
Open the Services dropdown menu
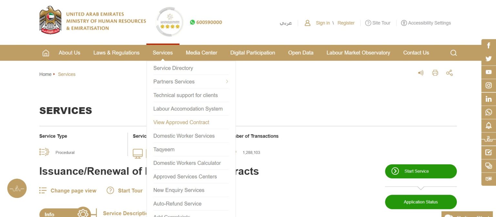pyautogui.click(x=163, y=53)
